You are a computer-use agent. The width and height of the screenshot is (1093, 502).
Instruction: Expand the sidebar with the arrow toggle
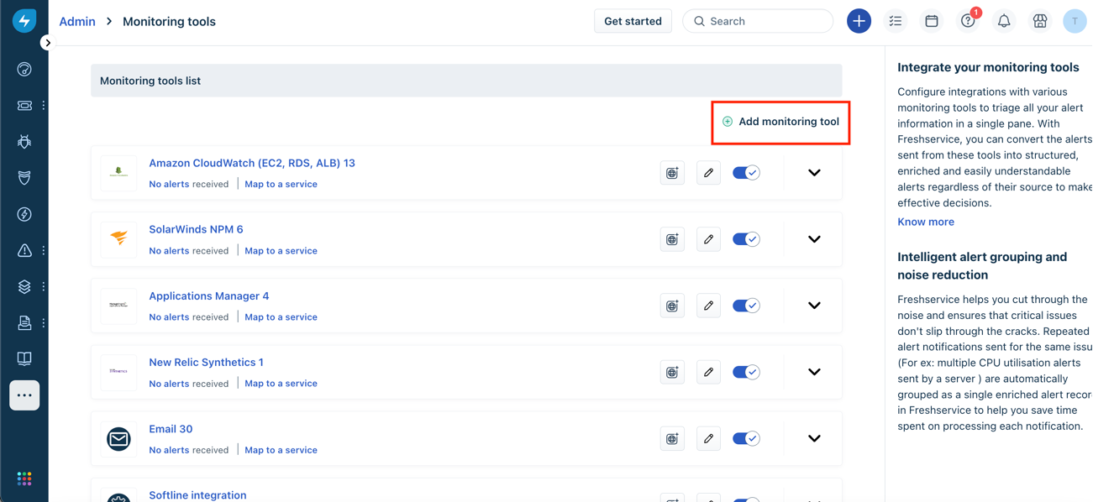(47, 43)
